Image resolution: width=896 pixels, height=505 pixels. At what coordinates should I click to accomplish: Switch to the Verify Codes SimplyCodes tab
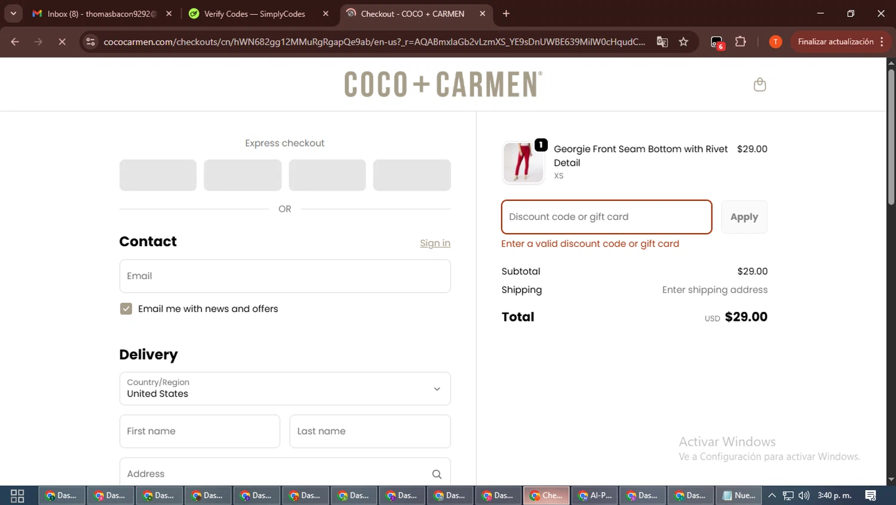tap(254, 14)
